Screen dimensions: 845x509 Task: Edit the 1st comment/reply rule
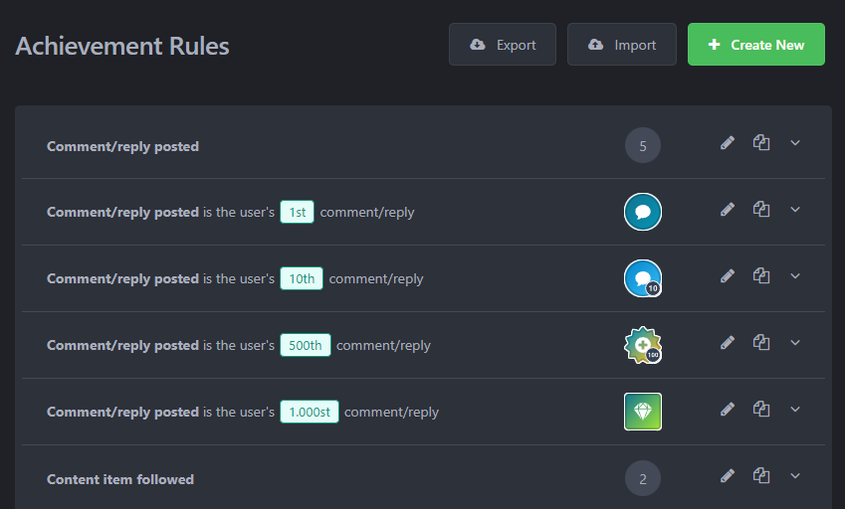coord(728,210)
